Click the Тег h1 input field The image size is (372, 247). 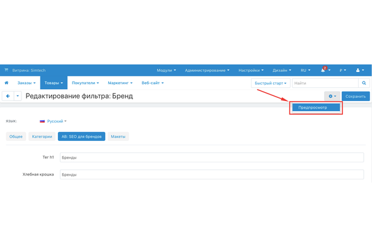click(x=212, y=157)
